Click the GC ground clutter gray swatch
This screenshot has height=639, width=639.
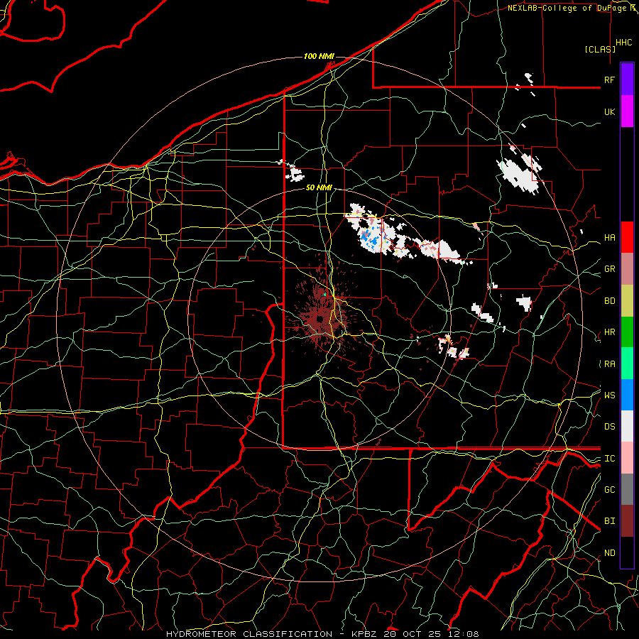(627, 489)
